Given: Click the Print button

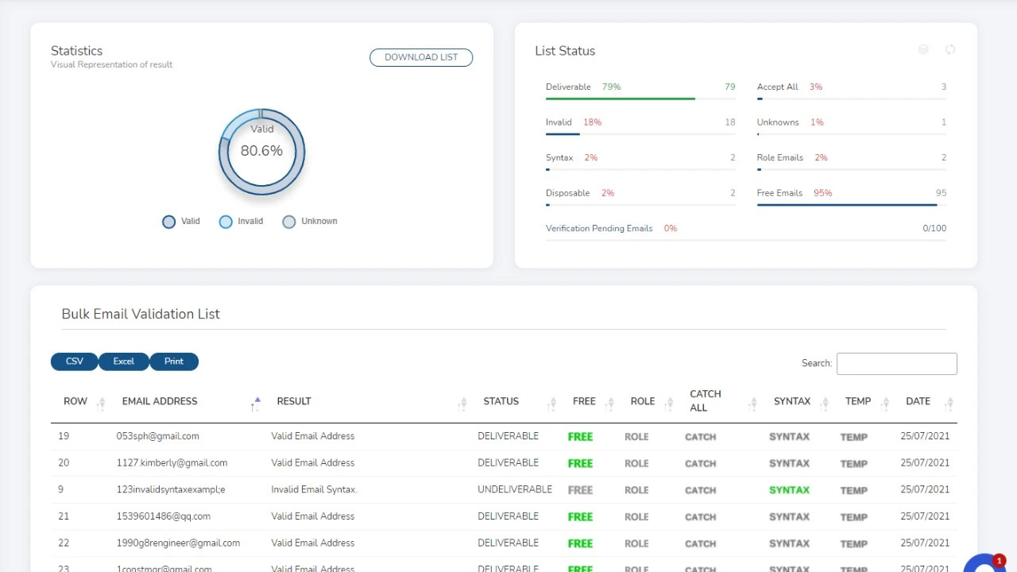Looking at the screenshot, I should (174, 361).
